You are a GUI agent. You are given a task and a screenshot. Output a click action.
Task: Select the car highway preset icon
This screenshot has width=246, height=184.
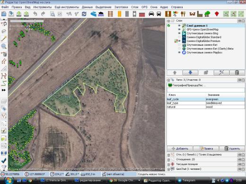151,14
